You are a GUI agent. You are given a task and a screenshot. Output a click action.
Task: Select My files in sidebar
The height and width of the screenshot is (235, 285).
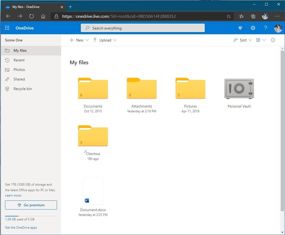click(31, 50)
